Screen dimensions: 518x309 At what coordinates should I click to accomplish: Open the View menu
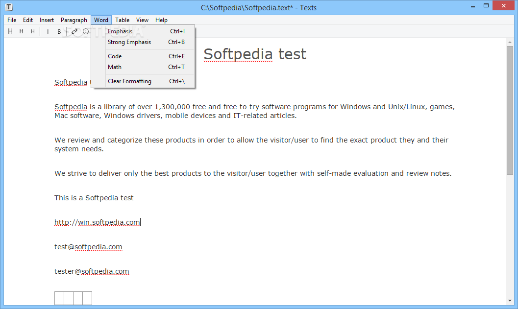142,20
